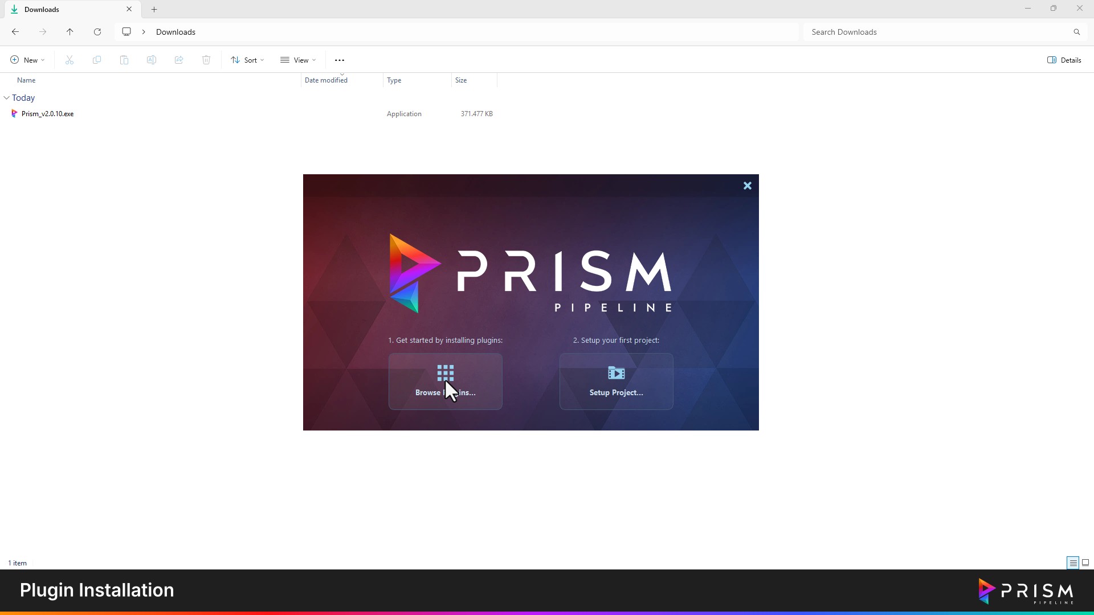Click the Cut scissors icon

tap(70, 60)
